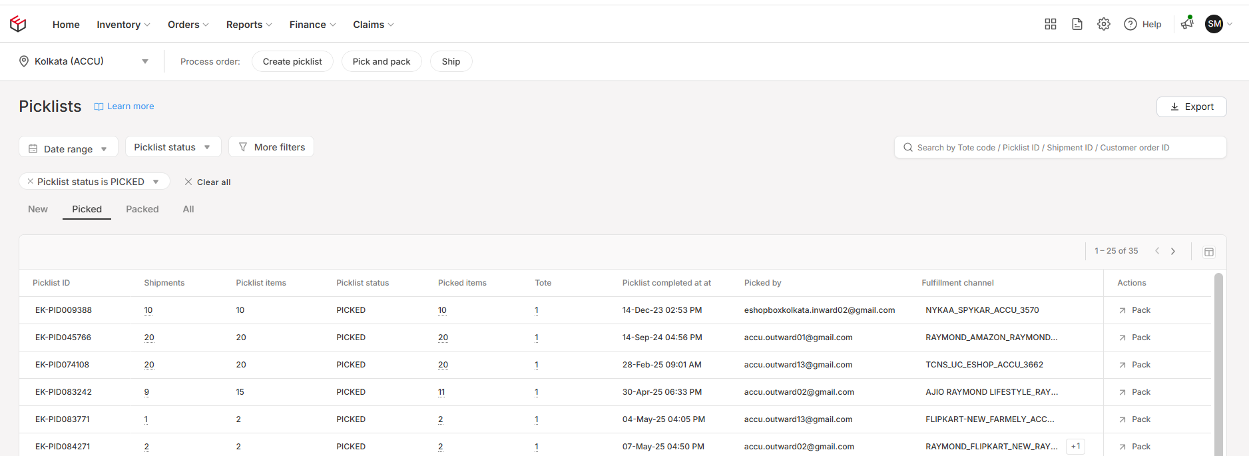Open the column layout settings icon
This screenshot has width=1249, height=456.
click(x=1209, y=252)
